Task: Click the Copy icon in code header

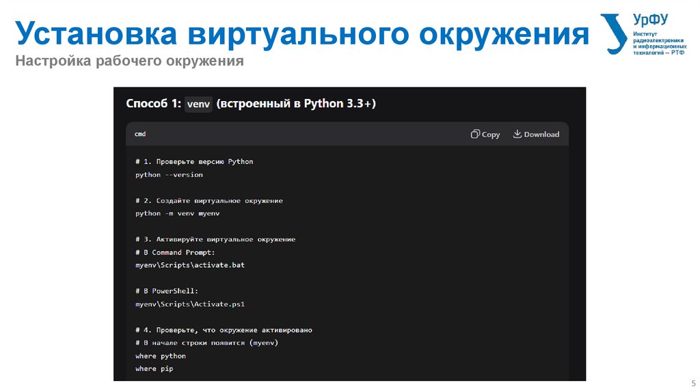Action: coord(475,134)
